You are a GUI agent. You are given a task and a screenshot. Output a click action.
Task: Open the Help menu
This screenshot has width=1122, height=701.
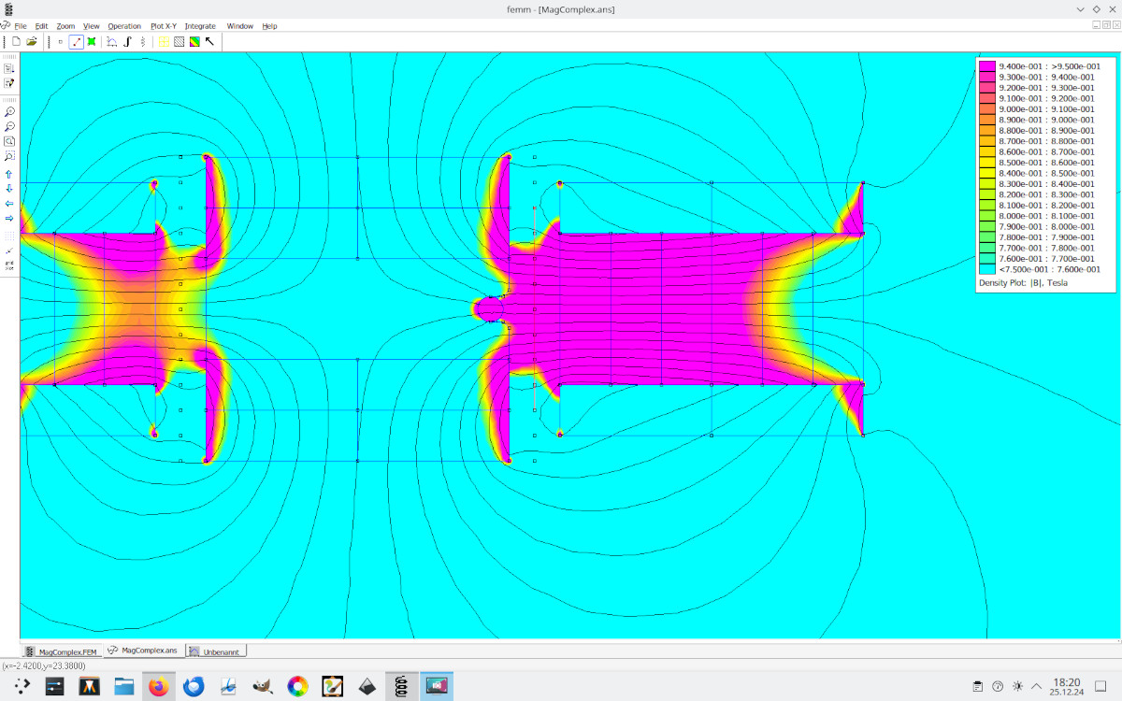(x=269, y=26)
